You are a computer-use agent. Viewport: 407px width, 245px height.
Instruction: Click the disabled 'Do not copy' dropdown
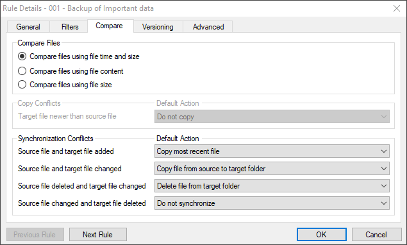click(x=272, y=117)
